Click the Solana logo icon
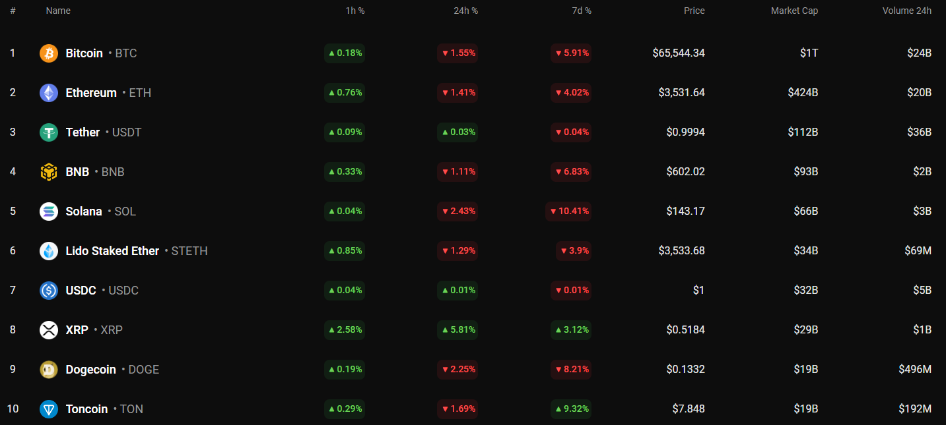946x425 pixels. pos(49,212)
